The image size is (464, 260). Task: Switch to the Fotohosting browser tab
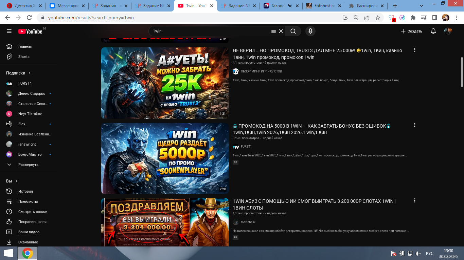[323, 6]
